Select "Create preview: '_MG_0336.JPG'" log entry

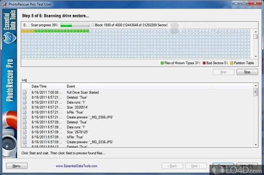(90, 142)
